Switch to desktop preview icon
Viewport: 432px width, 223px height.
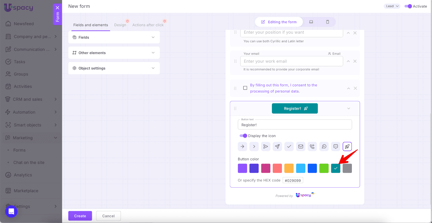pos(311,22)
